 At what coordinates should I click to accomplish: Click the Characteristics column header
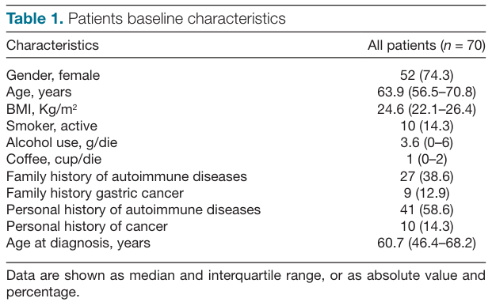pos(52,45)
